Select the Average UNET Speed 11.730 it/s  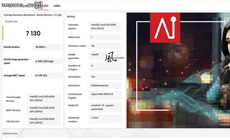pos(47,75)
